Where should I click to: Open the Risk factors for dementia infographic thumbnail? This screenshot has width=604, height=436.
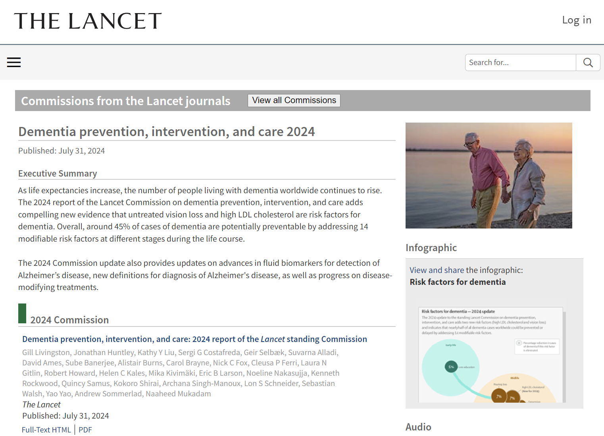pyautogui.click(x=492, y=355)
